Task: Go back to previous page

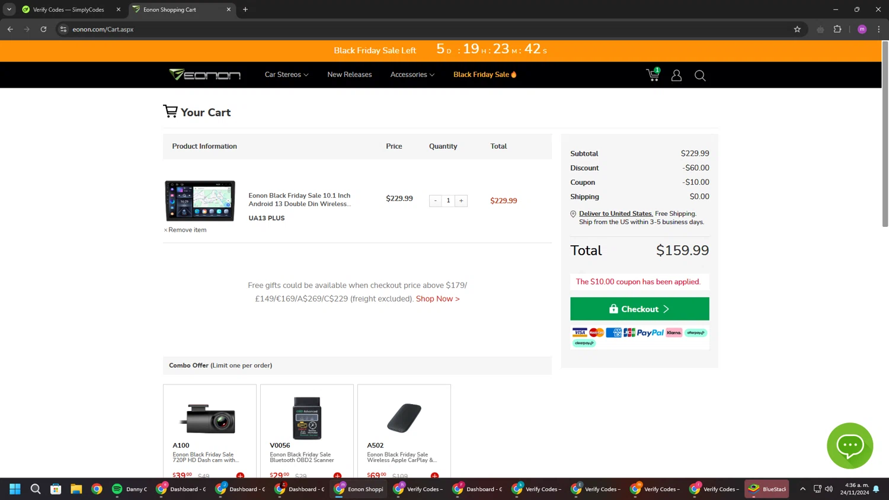Action: coord(10,29)
